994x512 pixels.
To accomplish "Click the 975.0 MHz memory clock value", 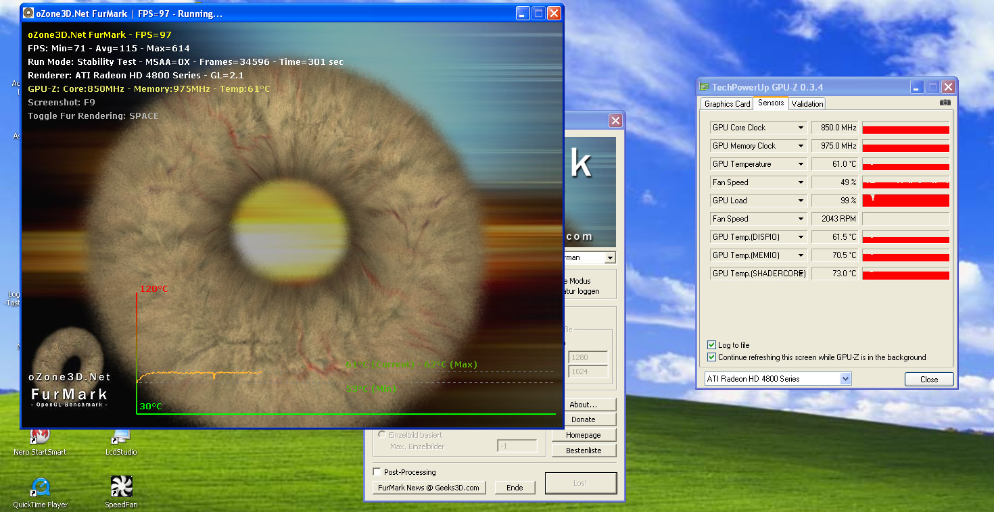I will click(x=834, y=146).
